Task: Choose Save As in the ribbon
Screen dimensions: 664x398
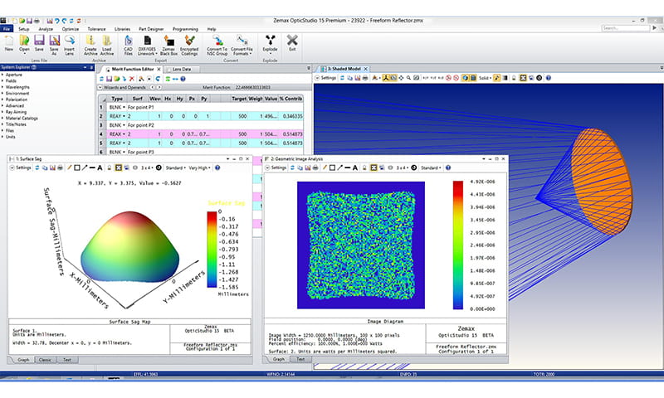Action: pyautogui.click(x=54, y=45)
